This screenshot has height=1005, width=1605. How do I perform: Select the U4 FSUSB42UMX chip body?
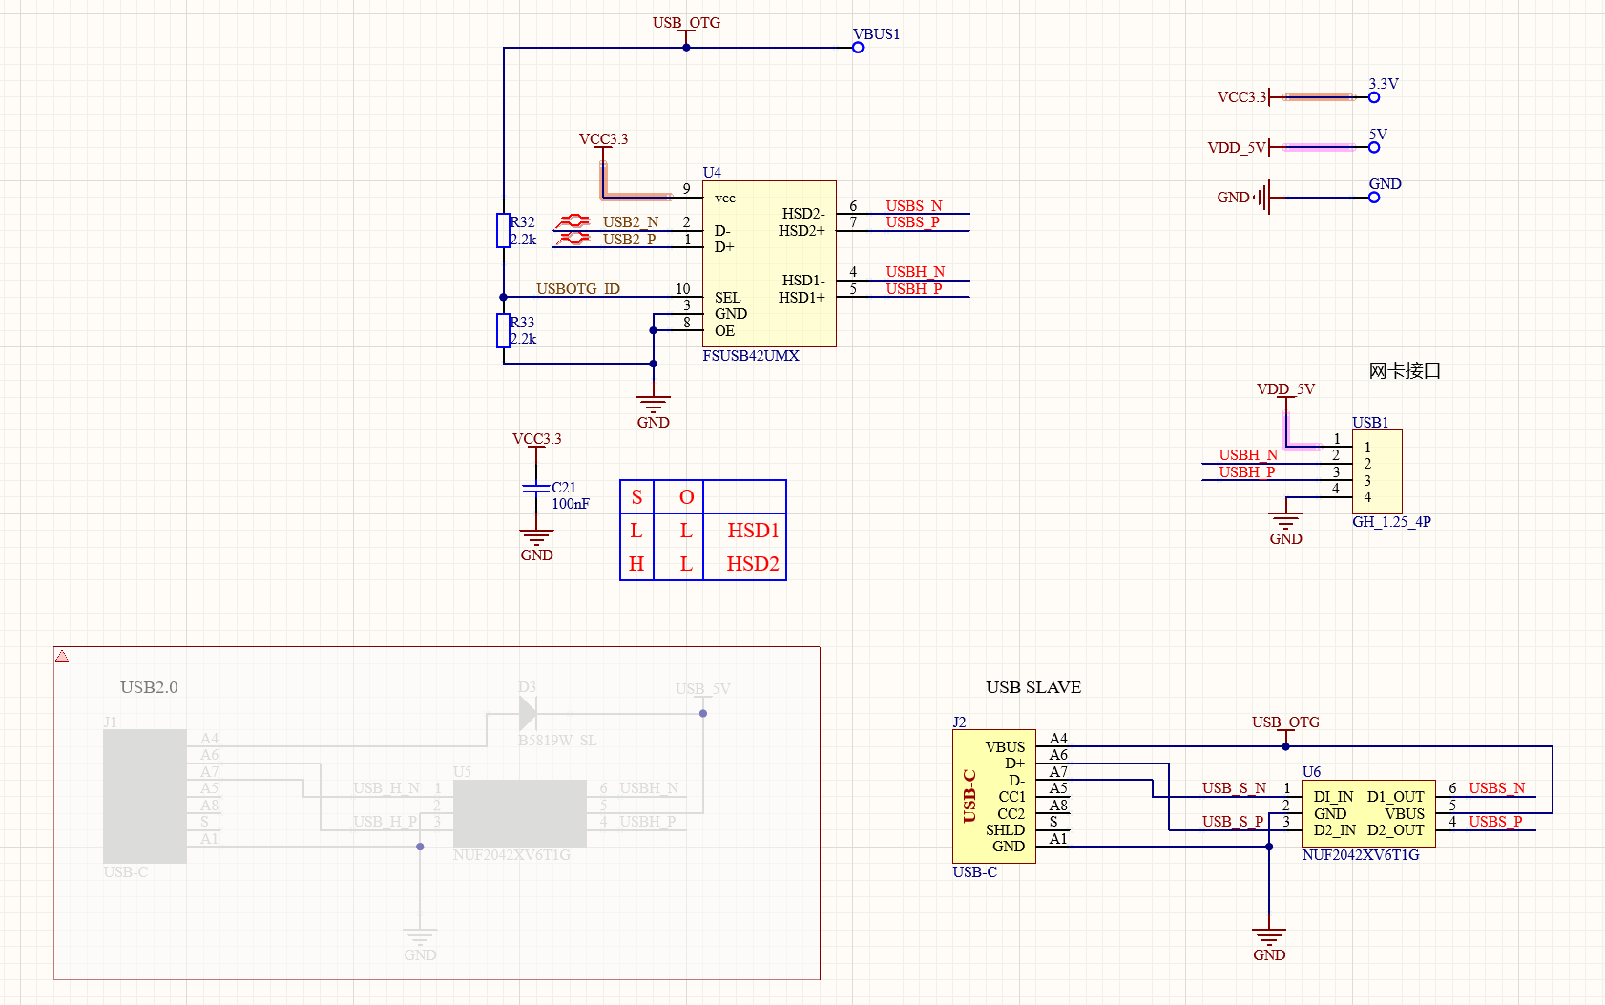[x=769, y=263]
